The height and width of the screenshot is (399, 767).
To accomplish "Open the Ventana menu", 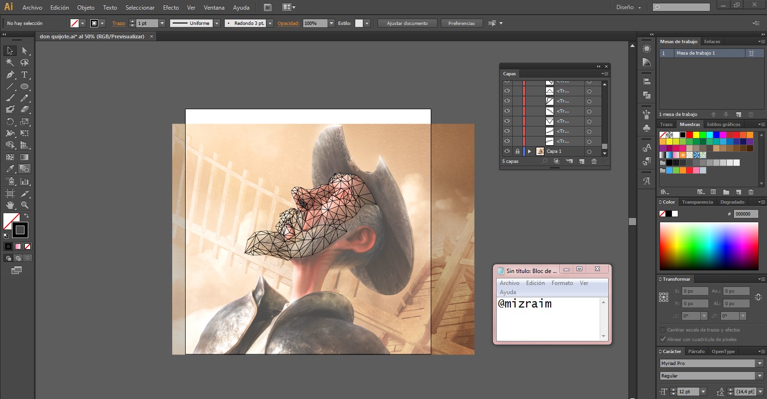I will coord(214,8).
